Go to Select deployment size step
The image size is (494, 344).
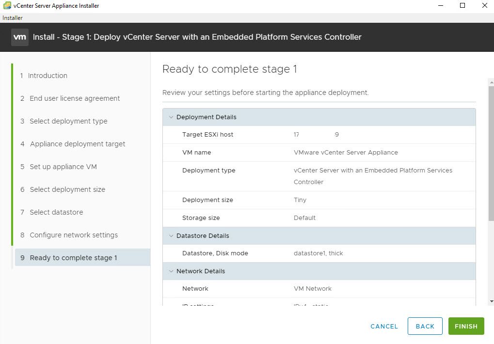[67, 189]
